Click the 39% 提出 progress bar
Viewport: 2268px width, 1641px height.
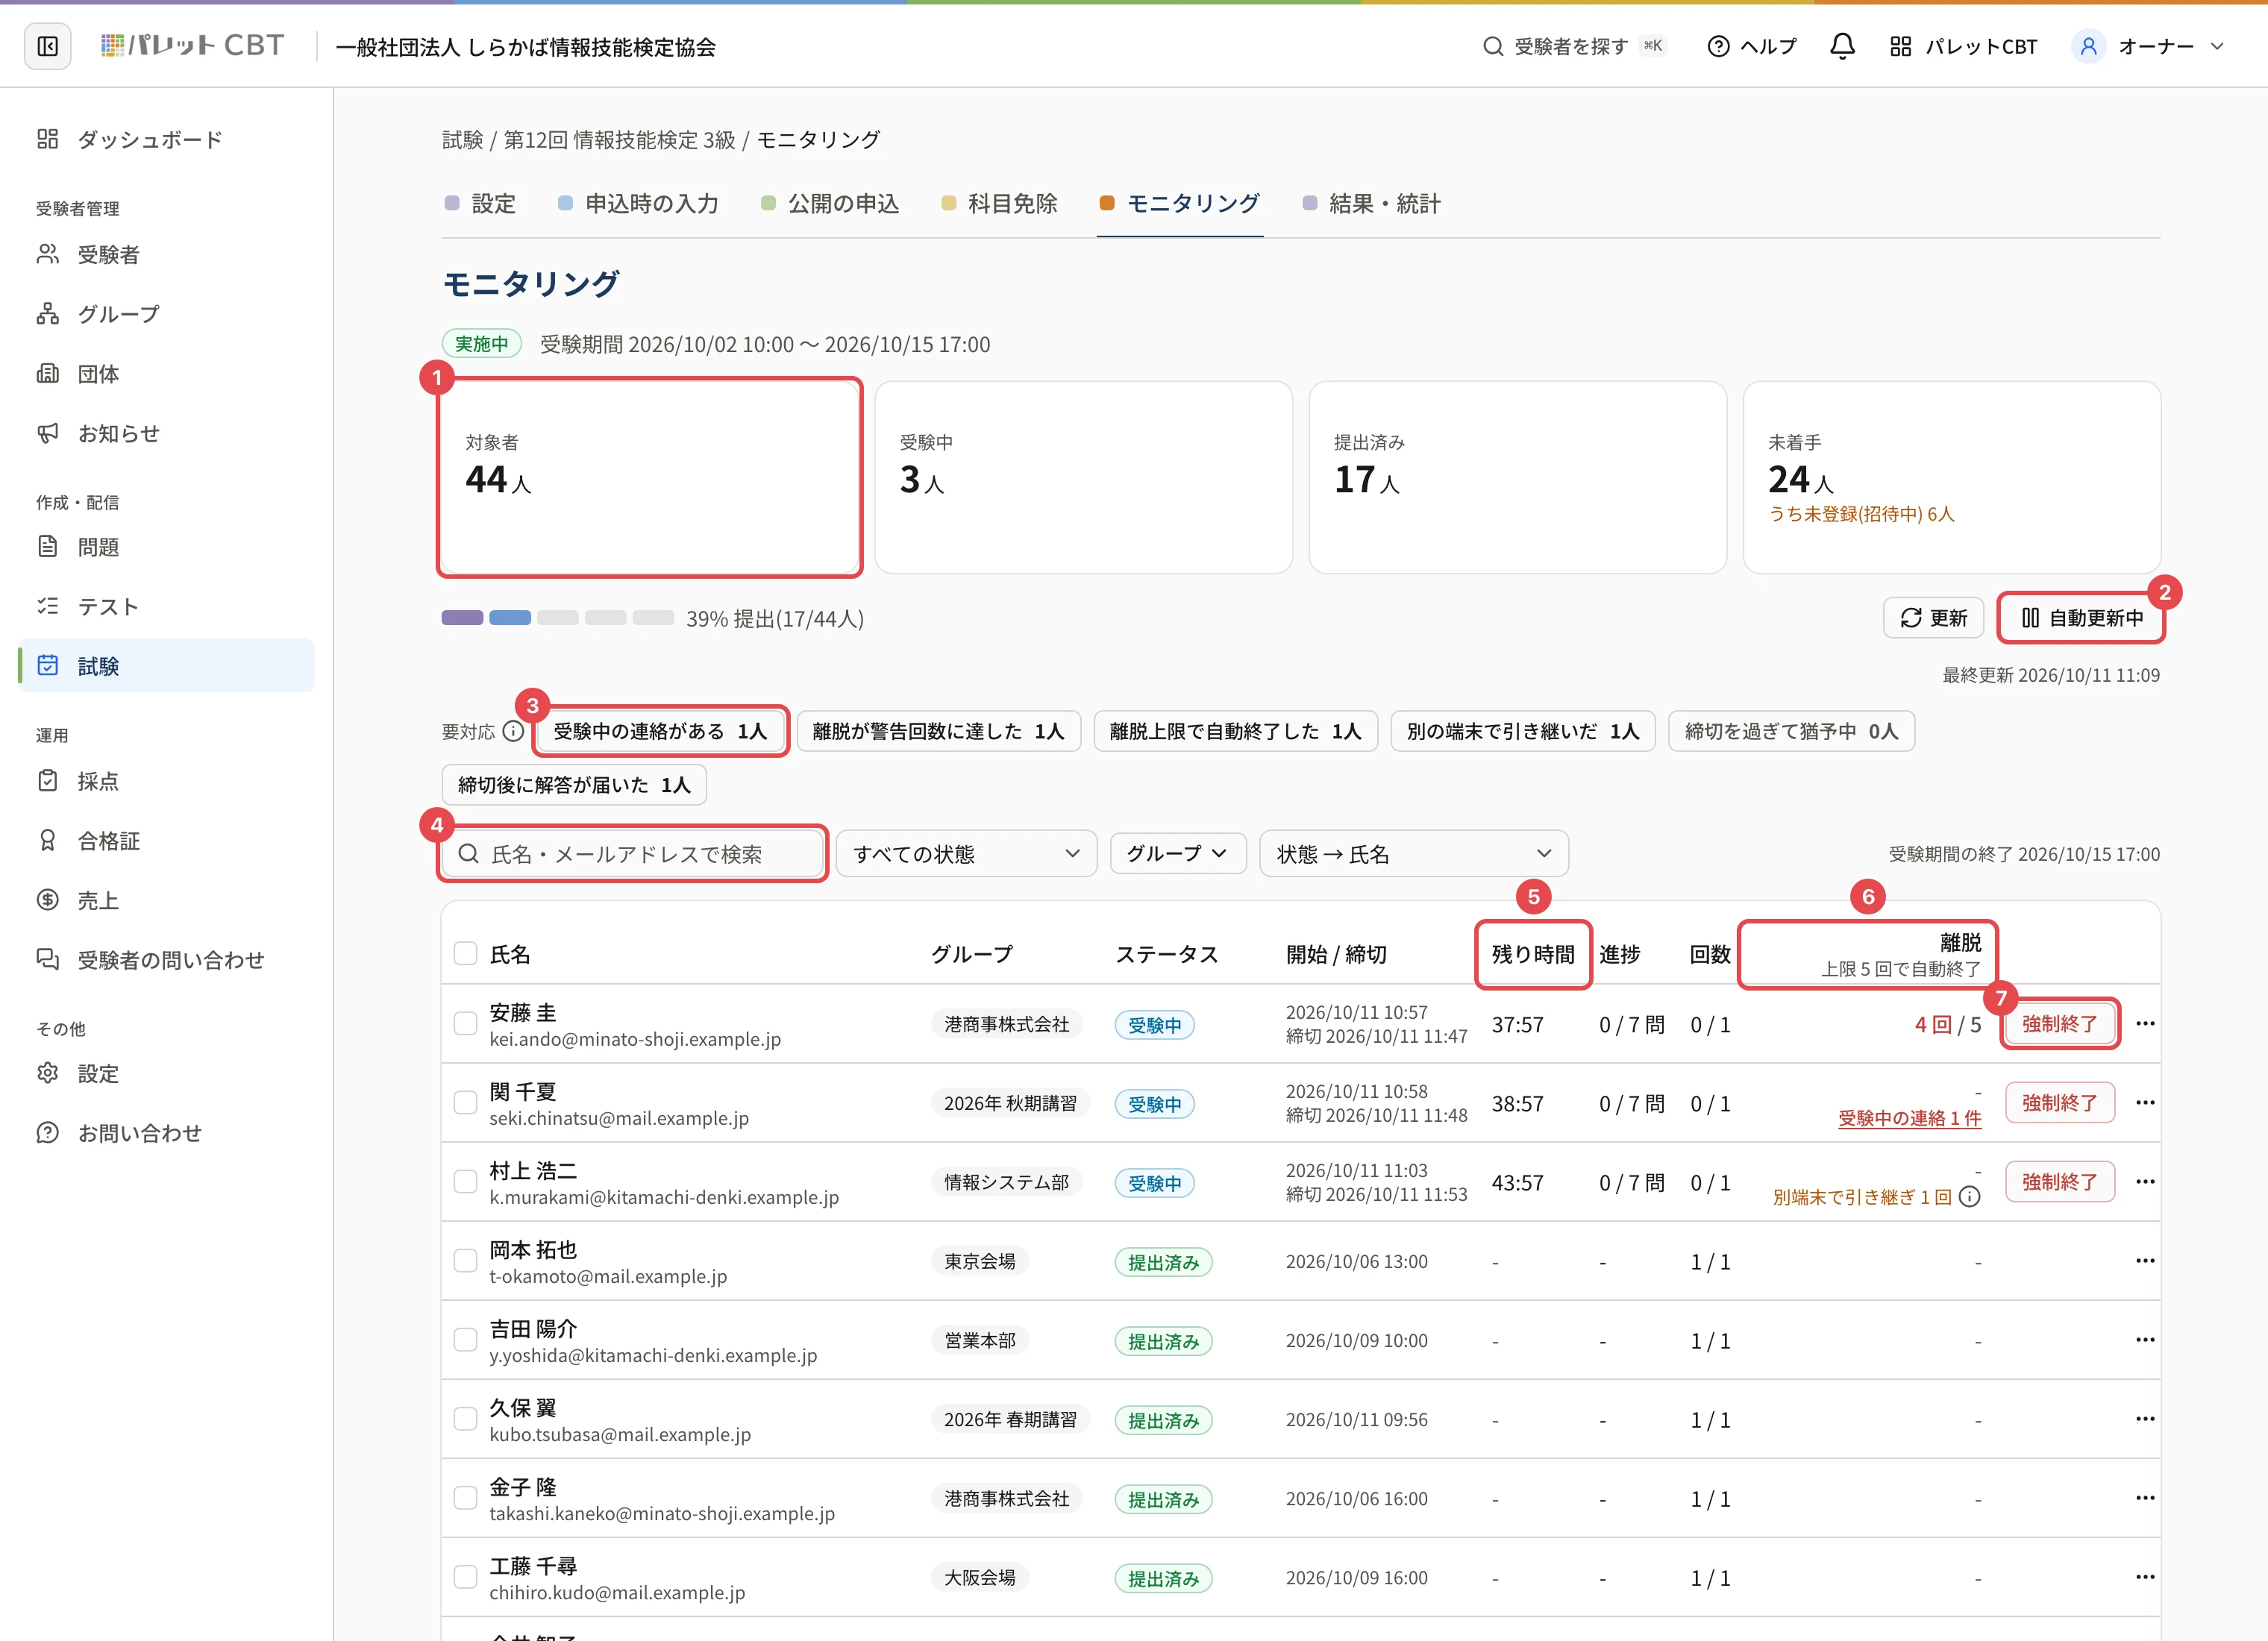[558, 618]
